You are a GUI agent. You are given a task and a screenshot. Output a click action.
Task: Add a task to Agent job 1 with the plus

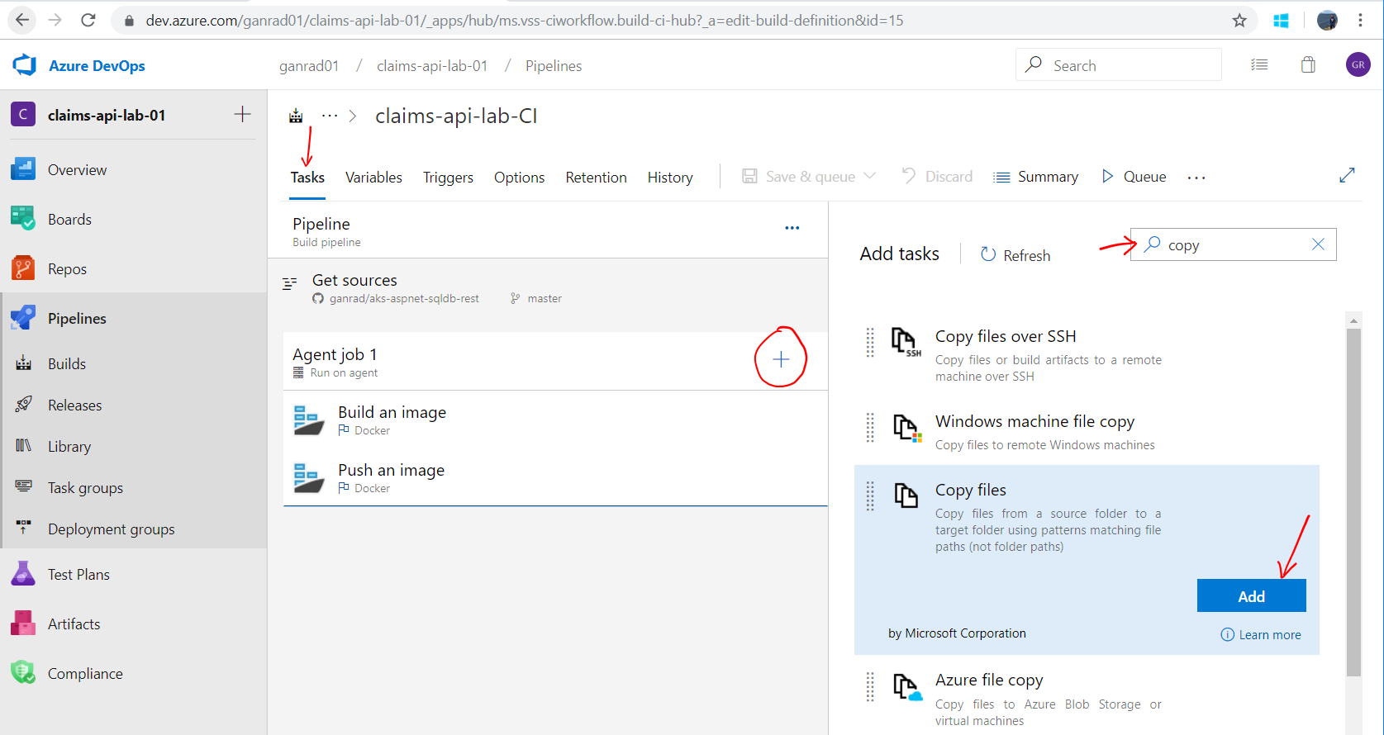[781, 359]
